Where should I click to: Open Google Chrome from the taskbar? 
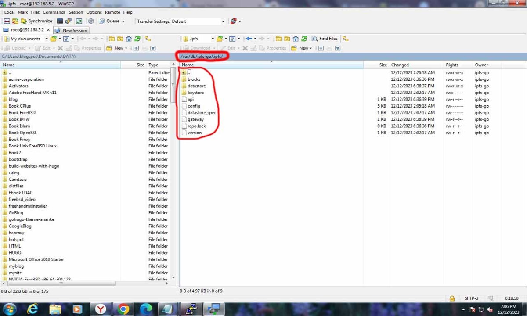click(x=123, y=309)
